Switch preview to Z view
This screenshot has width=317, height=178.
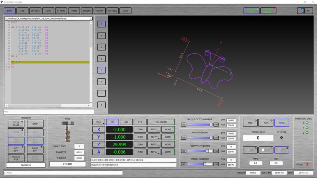pyautogui.click(x=101, y=59)
